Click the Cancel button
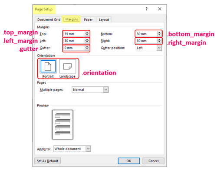 point(154,161)
